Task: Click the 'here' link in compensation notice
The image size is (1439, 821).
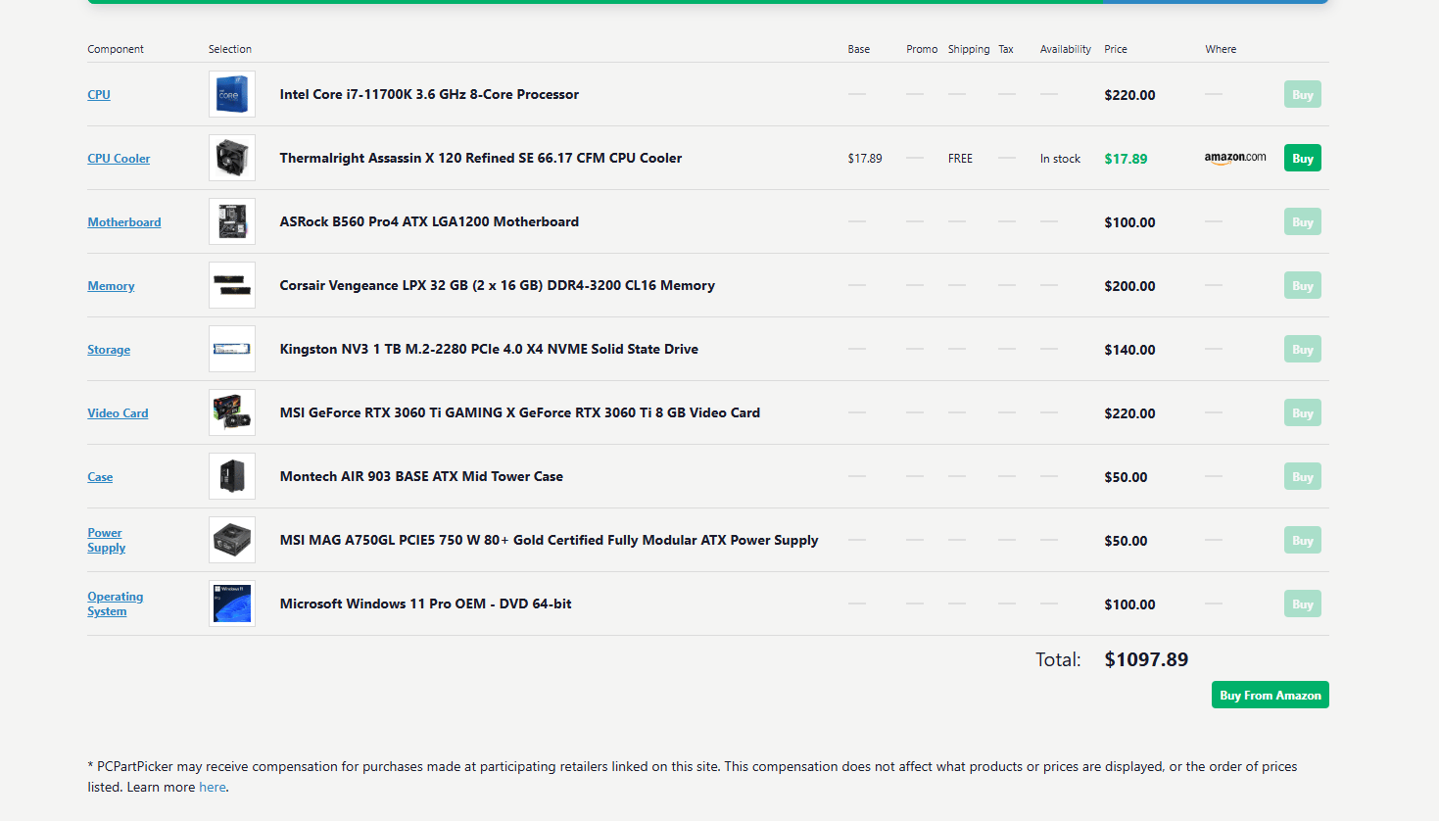Action: click(213, 787)
